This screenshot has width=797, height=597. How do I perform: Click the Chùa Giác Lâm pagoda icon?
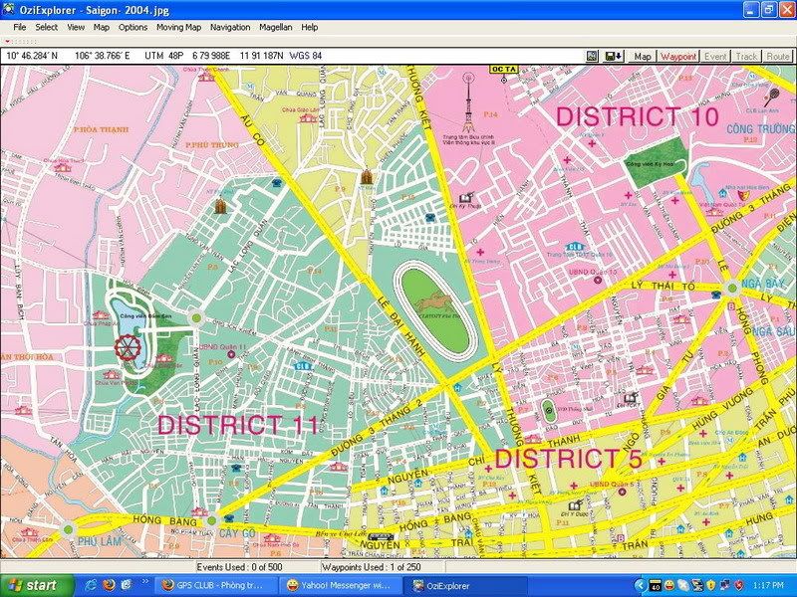(308, 118)
